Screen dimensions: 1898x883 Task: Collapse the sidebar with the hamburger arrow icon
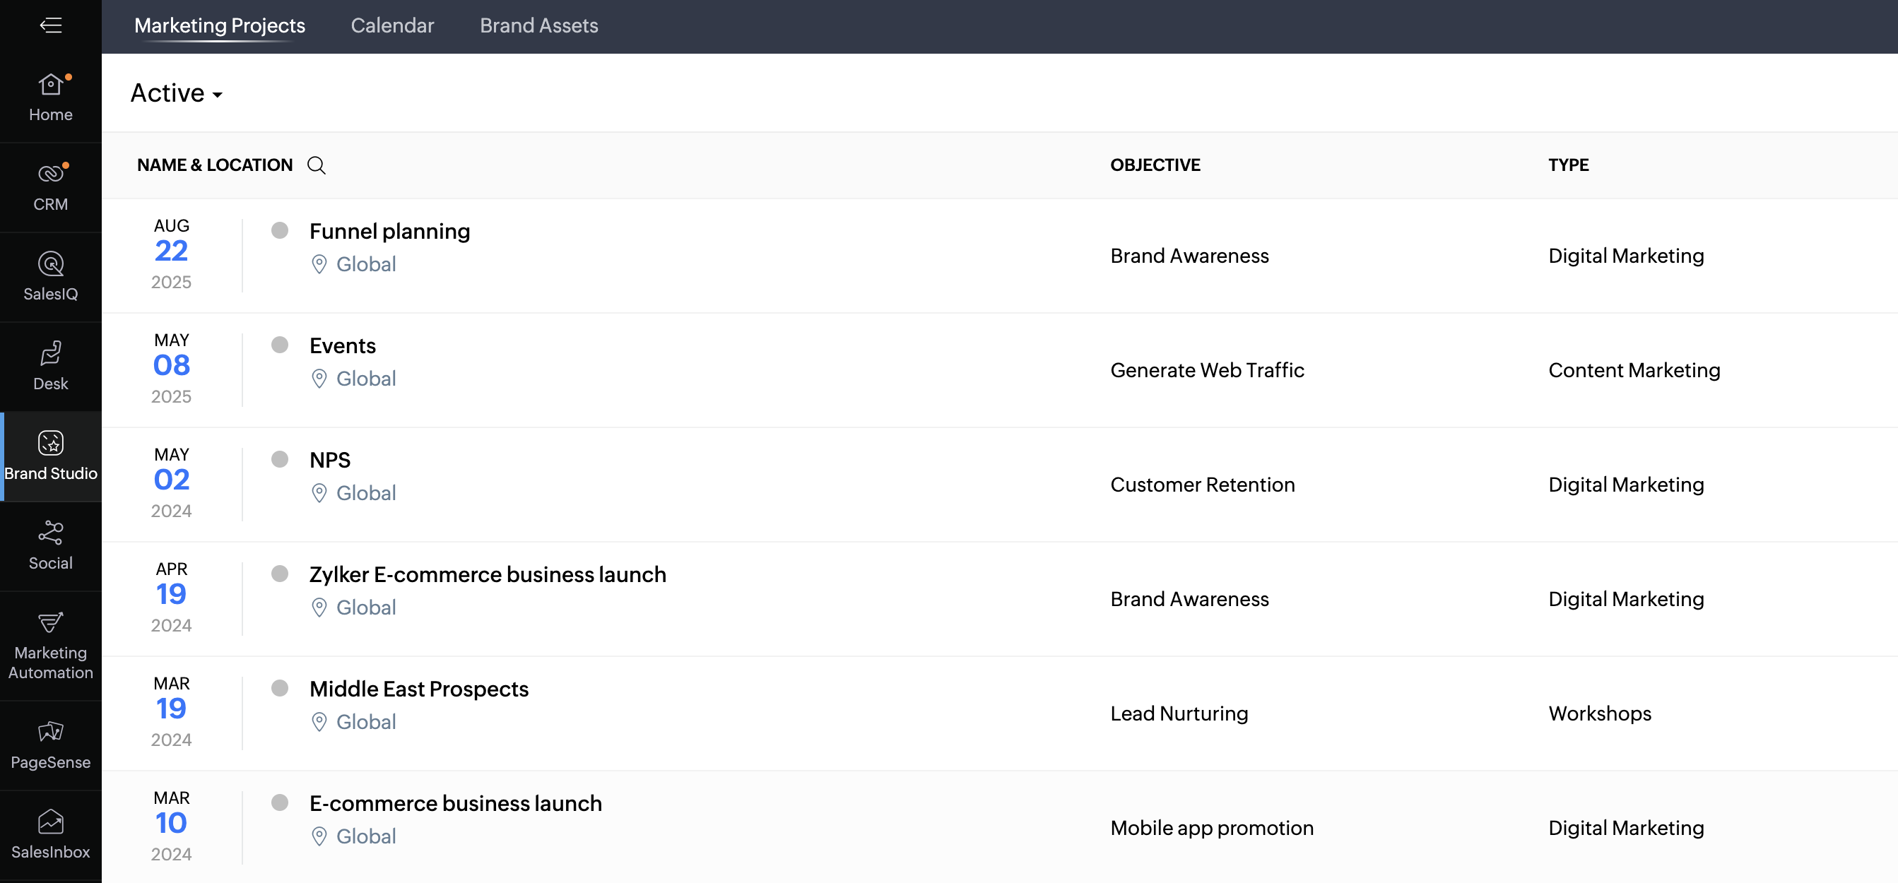[50, 25]
